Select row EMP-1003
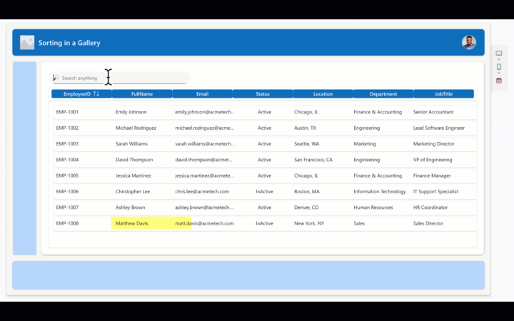This screenshot has height=321, width=514. coord(264,144)
